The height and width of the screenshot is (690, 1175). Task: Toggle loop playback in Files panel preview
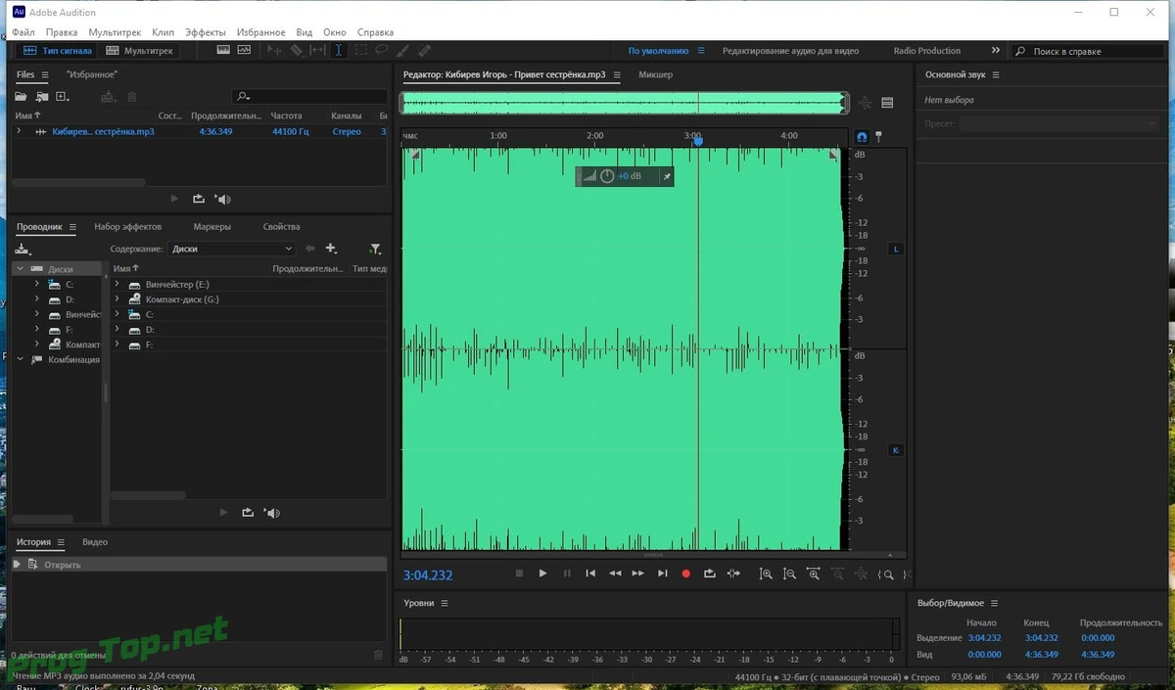(x=199, y=199)
